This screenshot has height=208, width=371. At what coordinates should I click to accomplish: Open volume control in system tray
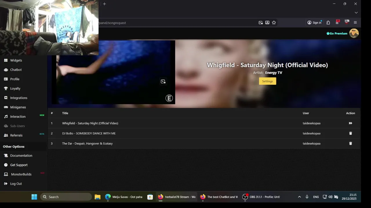(330, 197)
